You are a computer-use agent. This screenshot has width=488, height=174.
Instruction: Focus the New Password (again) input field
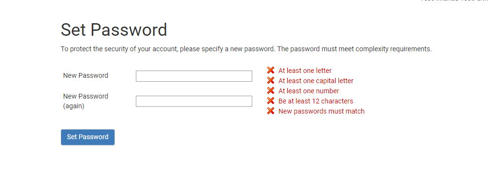(194, 101)
